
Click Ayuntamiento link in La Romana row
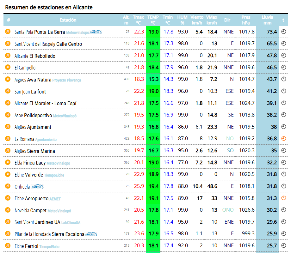pos(46,140)
